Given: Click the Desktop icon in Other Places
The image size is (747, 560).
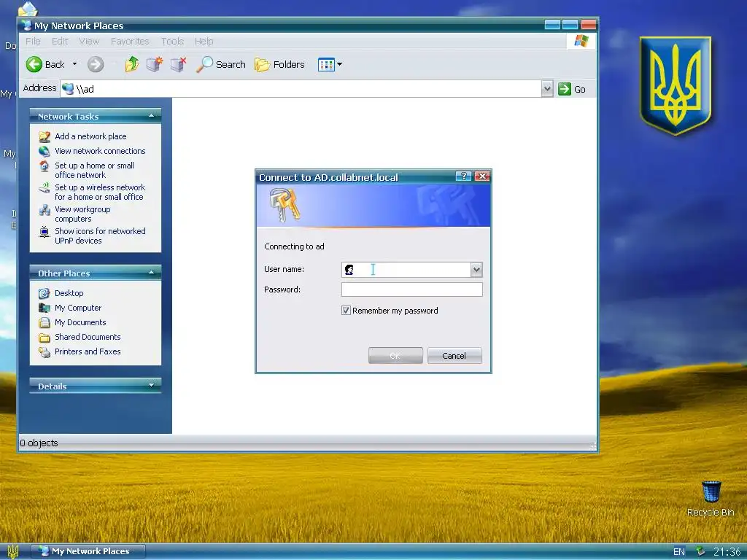Looking at the screenshot, I should 44,293.
